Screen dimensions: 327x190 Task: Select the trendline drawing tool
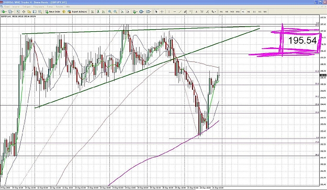pos(180,11)
